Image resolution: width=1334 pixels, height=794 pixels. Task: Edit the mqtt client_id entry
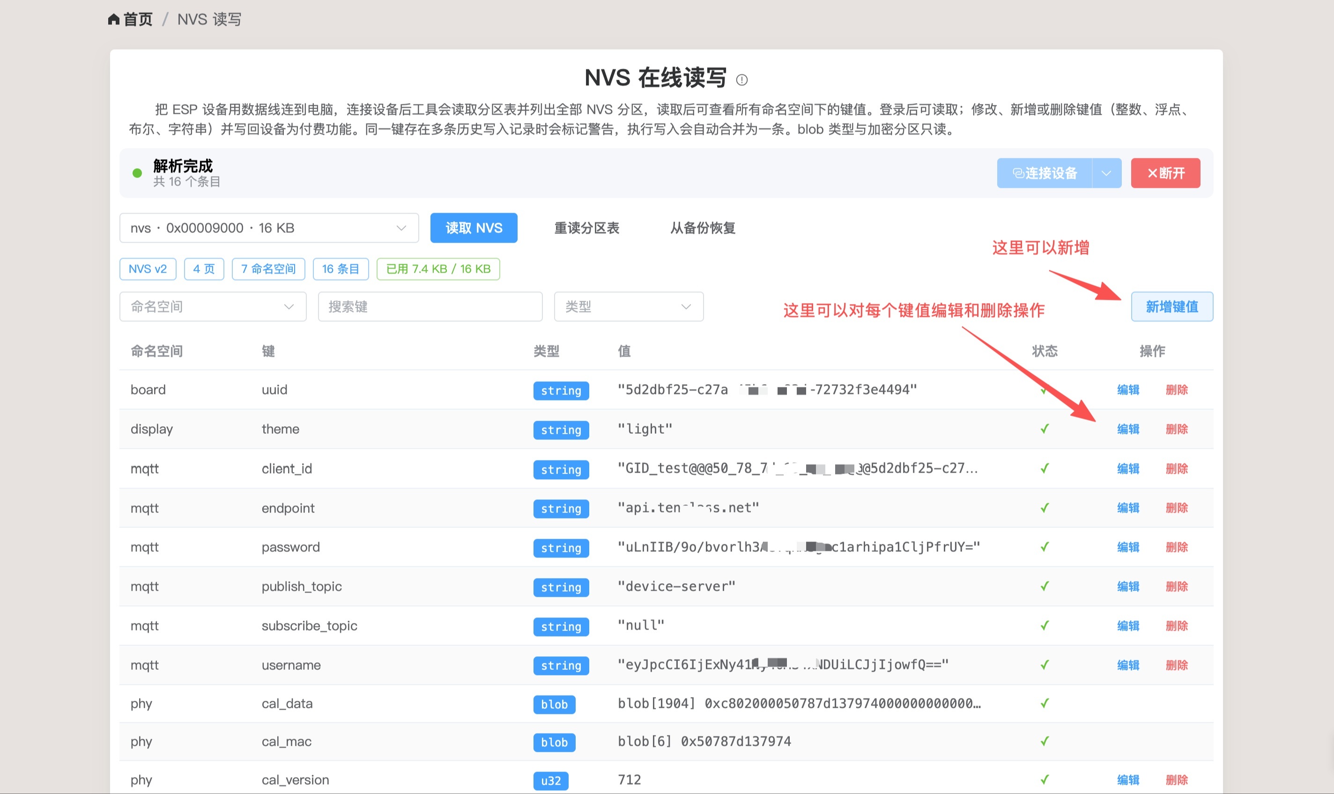point(1128,469)
